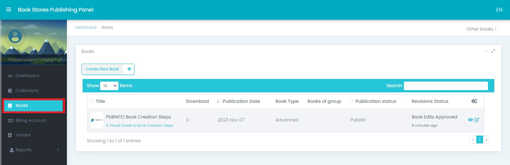Open Dashboard from the sidebar
Viewport: 510px width, 165px height.
point(27,76)
